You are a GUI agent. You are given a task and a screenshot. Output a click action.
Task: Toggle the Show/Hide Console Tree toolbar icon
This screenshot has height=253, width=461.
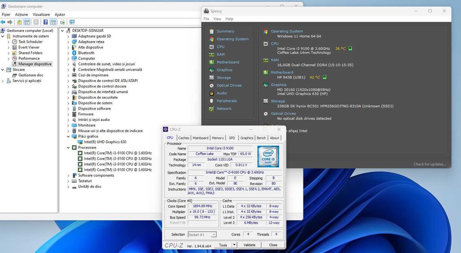(x=27, y=22)
